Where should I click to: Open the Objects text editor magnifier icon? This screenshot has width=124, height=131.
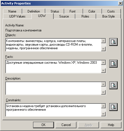pyautogui.click(x=113, y=42)
